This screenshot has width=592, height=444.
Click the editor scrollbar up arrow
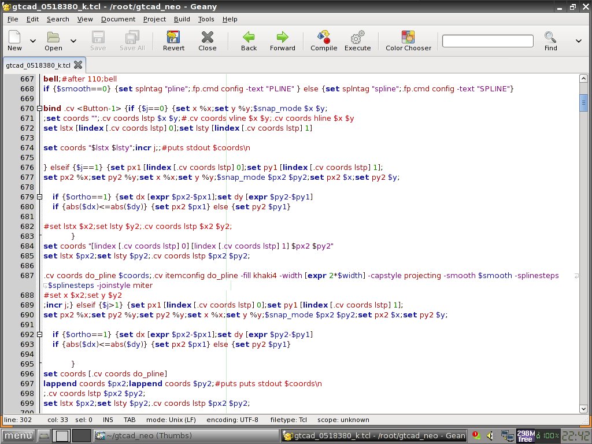(583, 79)
